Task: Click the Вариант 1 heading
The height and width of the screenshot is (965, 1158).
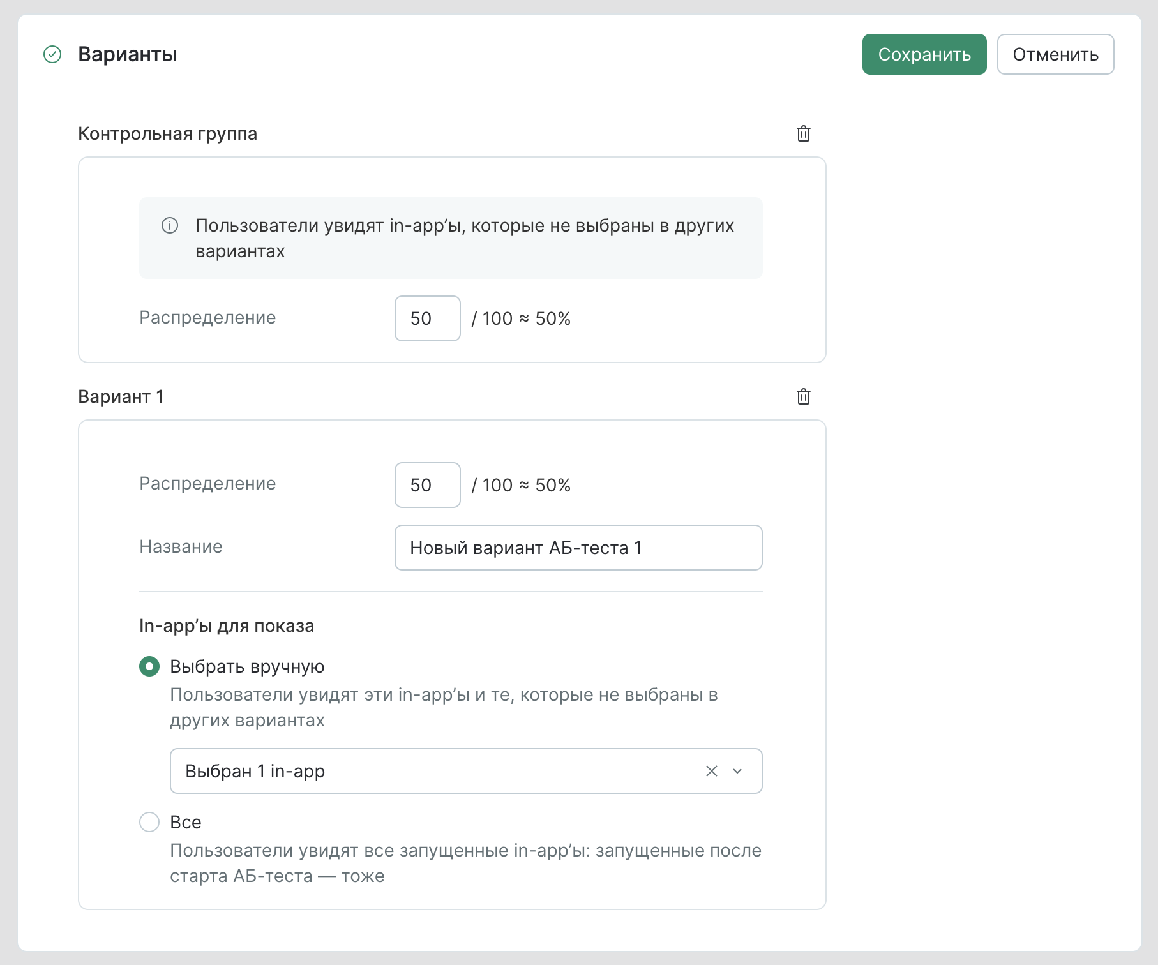Action: [121, 397]
